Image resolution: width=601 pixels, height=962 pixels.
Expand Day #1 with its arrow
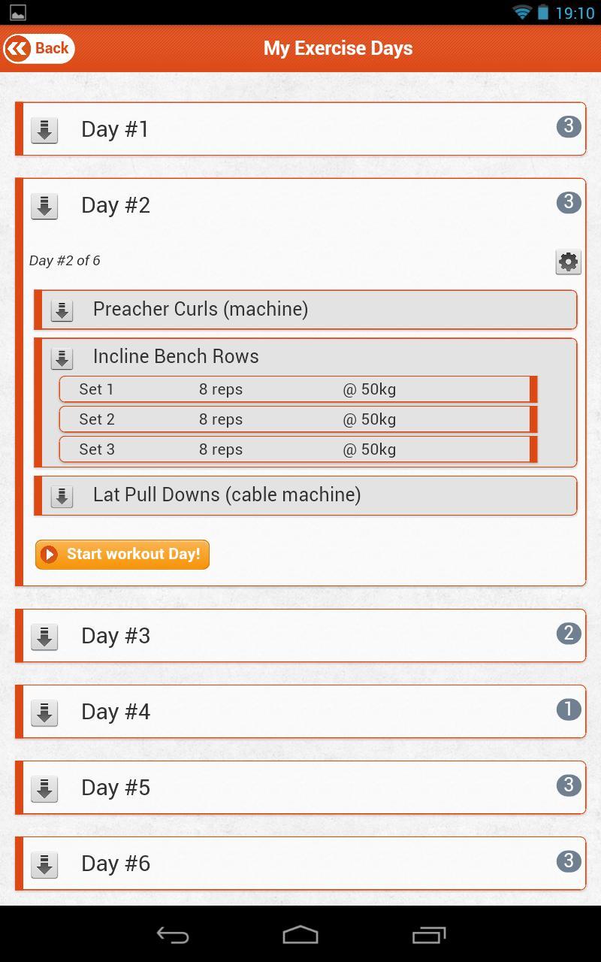click(x=44, y=130)
